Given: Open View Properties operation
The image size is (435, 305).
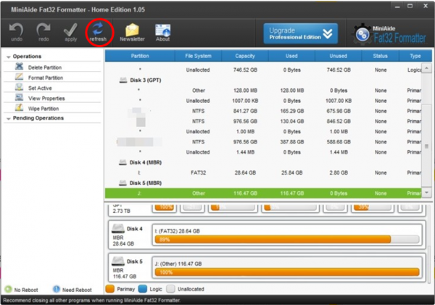Looking at the screenshot, I should pos(46,97).
